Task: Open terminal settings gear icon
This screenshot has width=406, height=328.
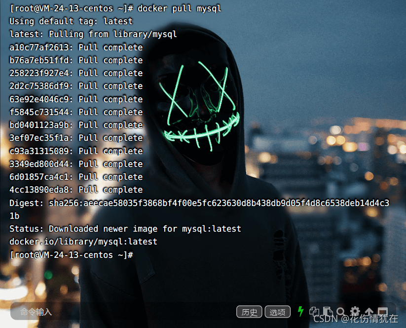Action: click(355, 311)
